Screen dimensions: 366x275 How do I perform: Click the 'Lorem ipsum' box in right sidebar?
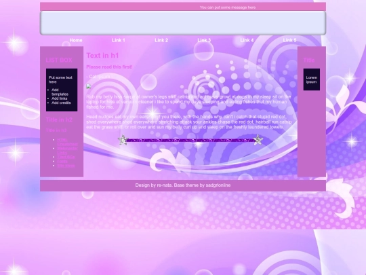(x=312, y=79)
